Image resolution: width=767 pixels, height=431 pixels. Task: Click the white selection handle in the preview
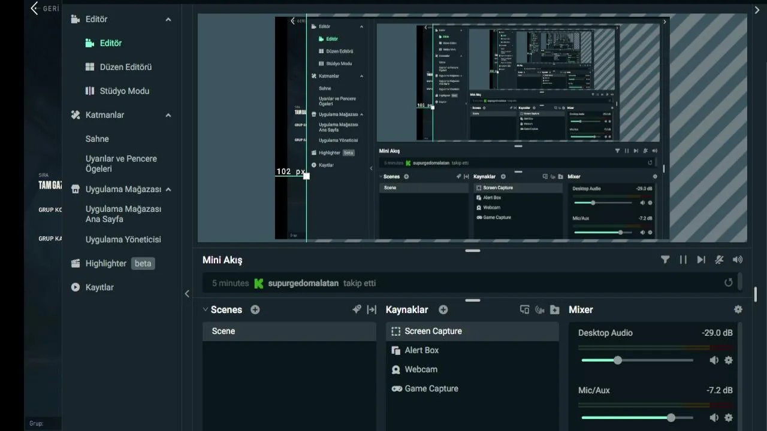point(307,176)
